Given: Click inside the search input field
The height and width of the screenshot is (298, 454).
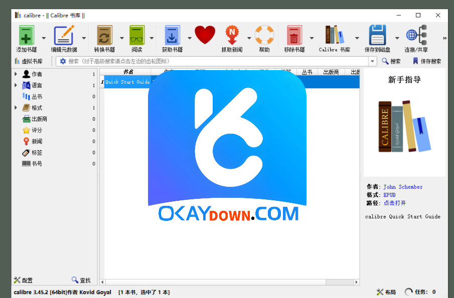Looking at the screenshot, I should click(217, 61).
